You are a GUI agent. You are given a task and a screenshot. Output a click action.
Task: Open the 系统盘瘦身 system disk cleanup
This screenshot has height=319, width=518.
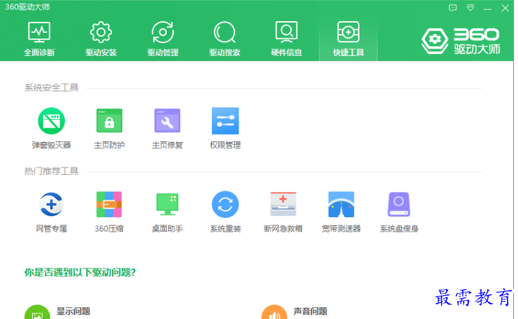(399, 212)
